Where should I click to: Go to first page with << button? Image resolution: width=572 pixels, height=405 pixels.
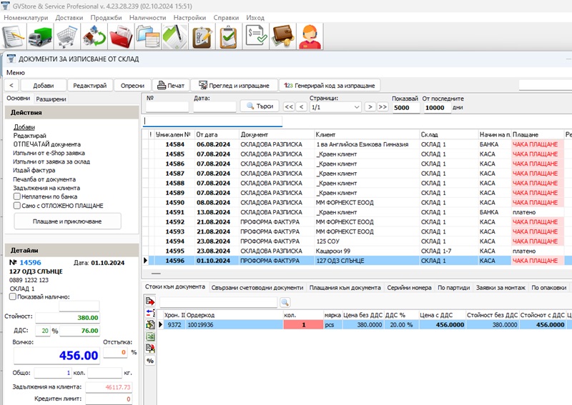tap(289, 107)
